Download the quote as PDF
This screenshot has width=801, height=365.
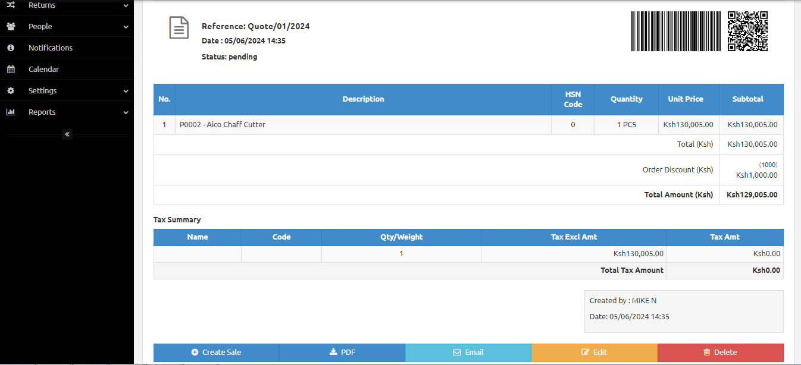pyautogui.click(x=342, y=353)
